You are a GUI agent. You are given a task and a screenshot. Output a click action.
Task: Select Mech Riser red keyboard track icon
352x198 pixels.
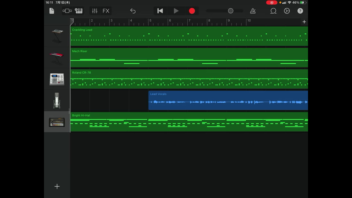(x=57, y=58)
